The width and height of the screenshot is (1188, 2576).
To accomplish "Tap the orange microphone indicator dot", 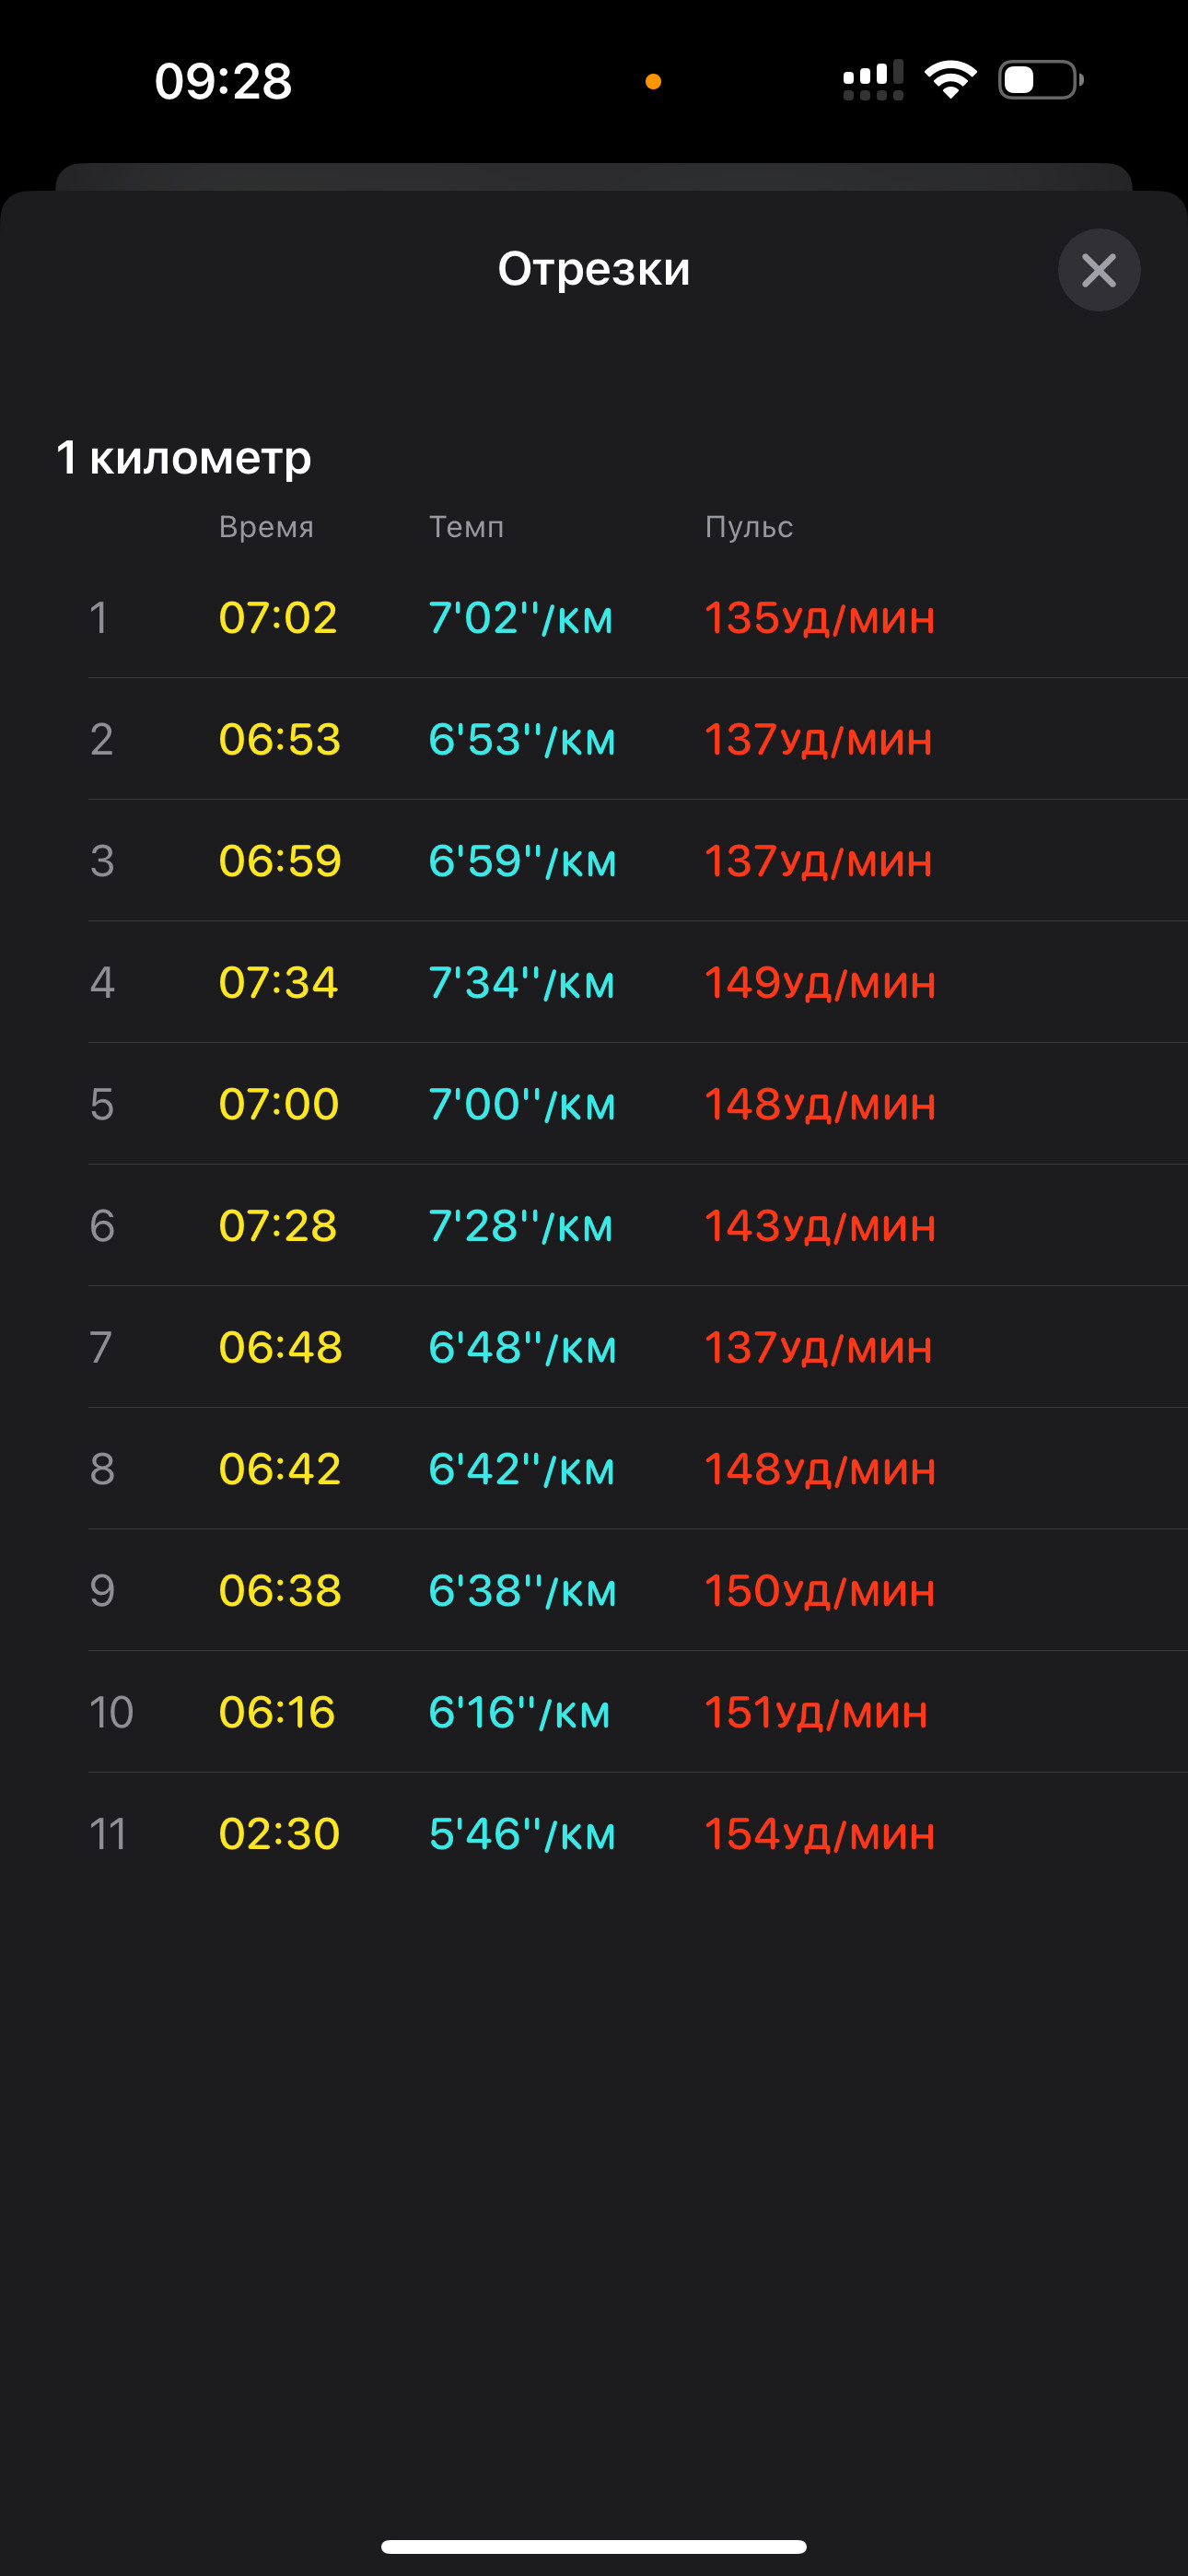I will click(x=653, y=81).
